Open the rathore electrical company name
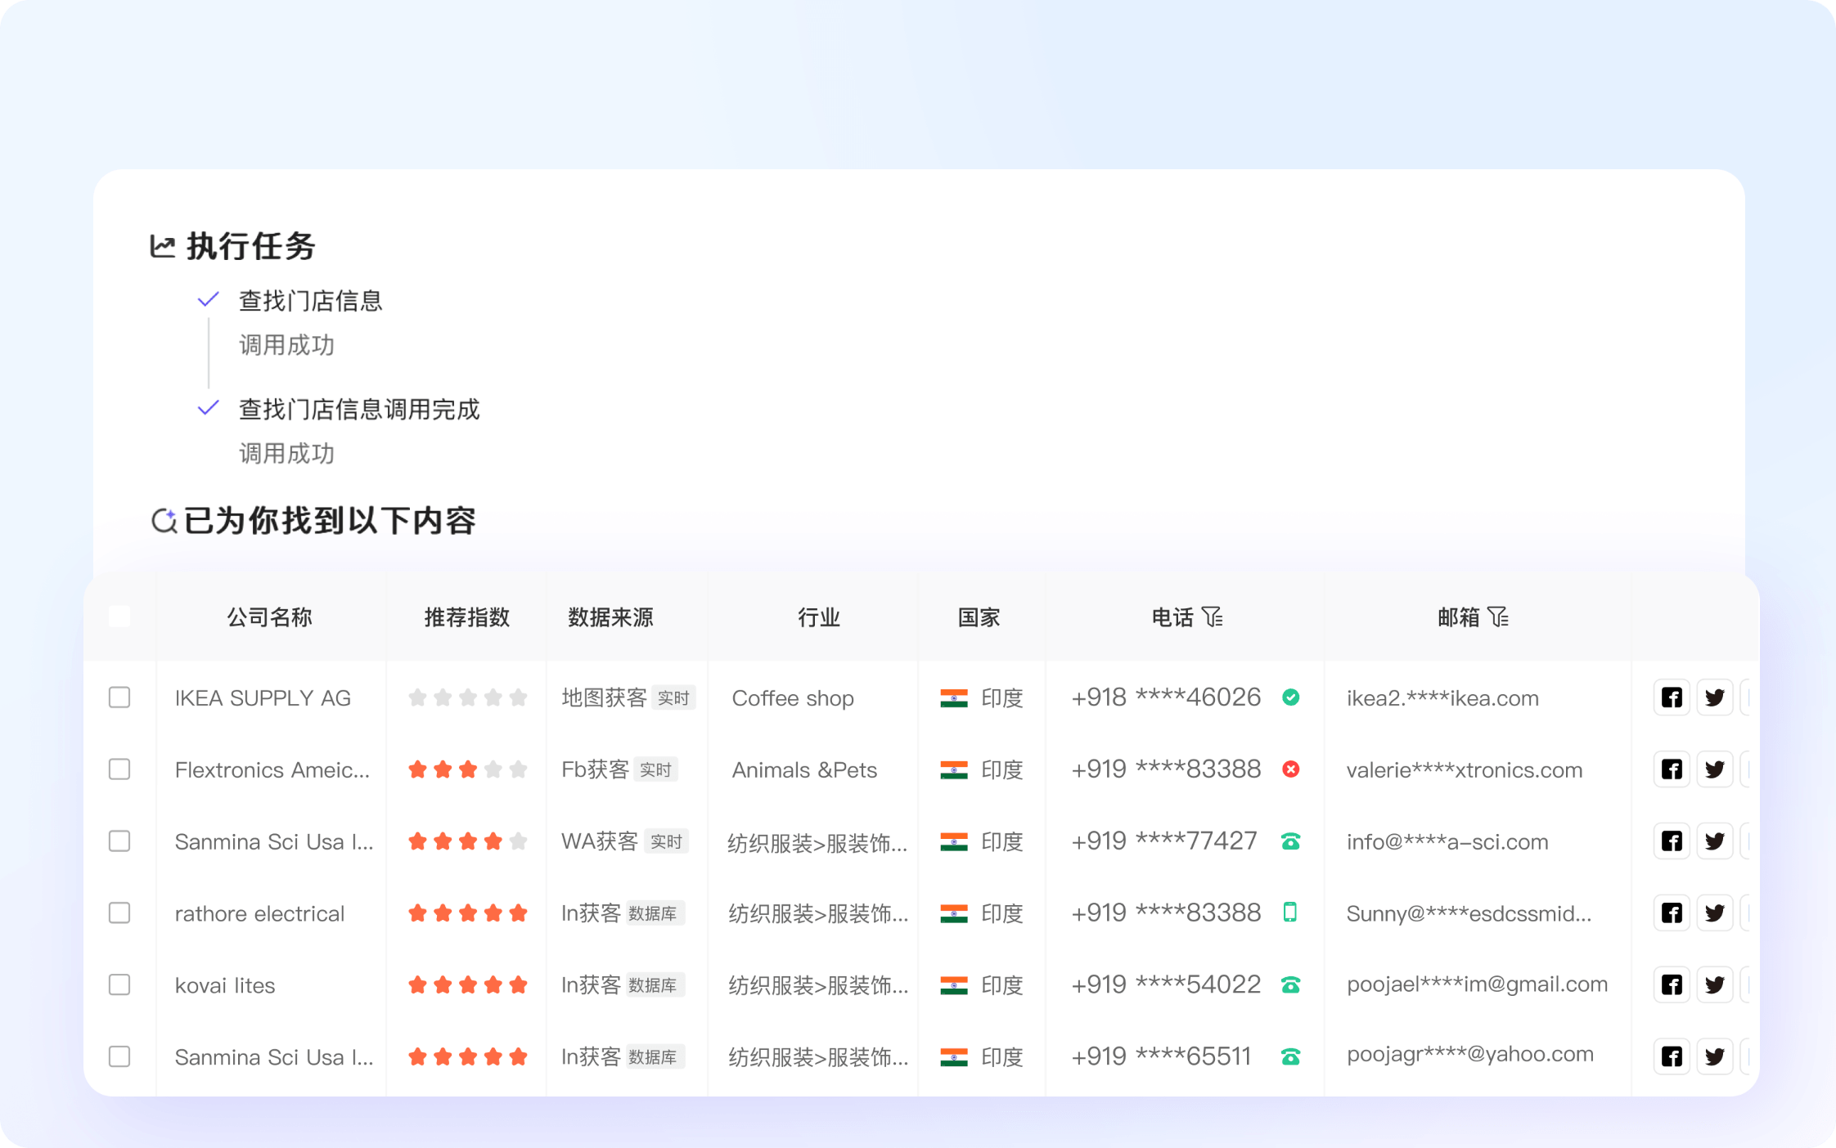 click(x=259, y=913)
